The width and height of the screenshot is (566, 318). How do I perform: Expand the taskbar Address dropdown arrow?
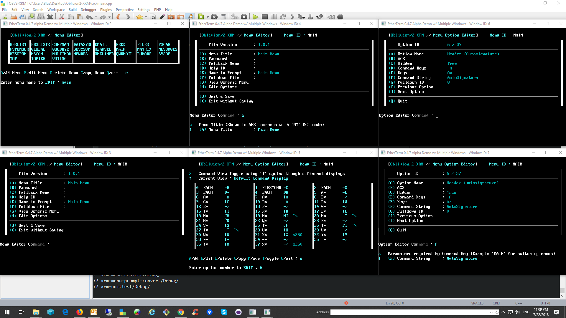click(491, 312)
